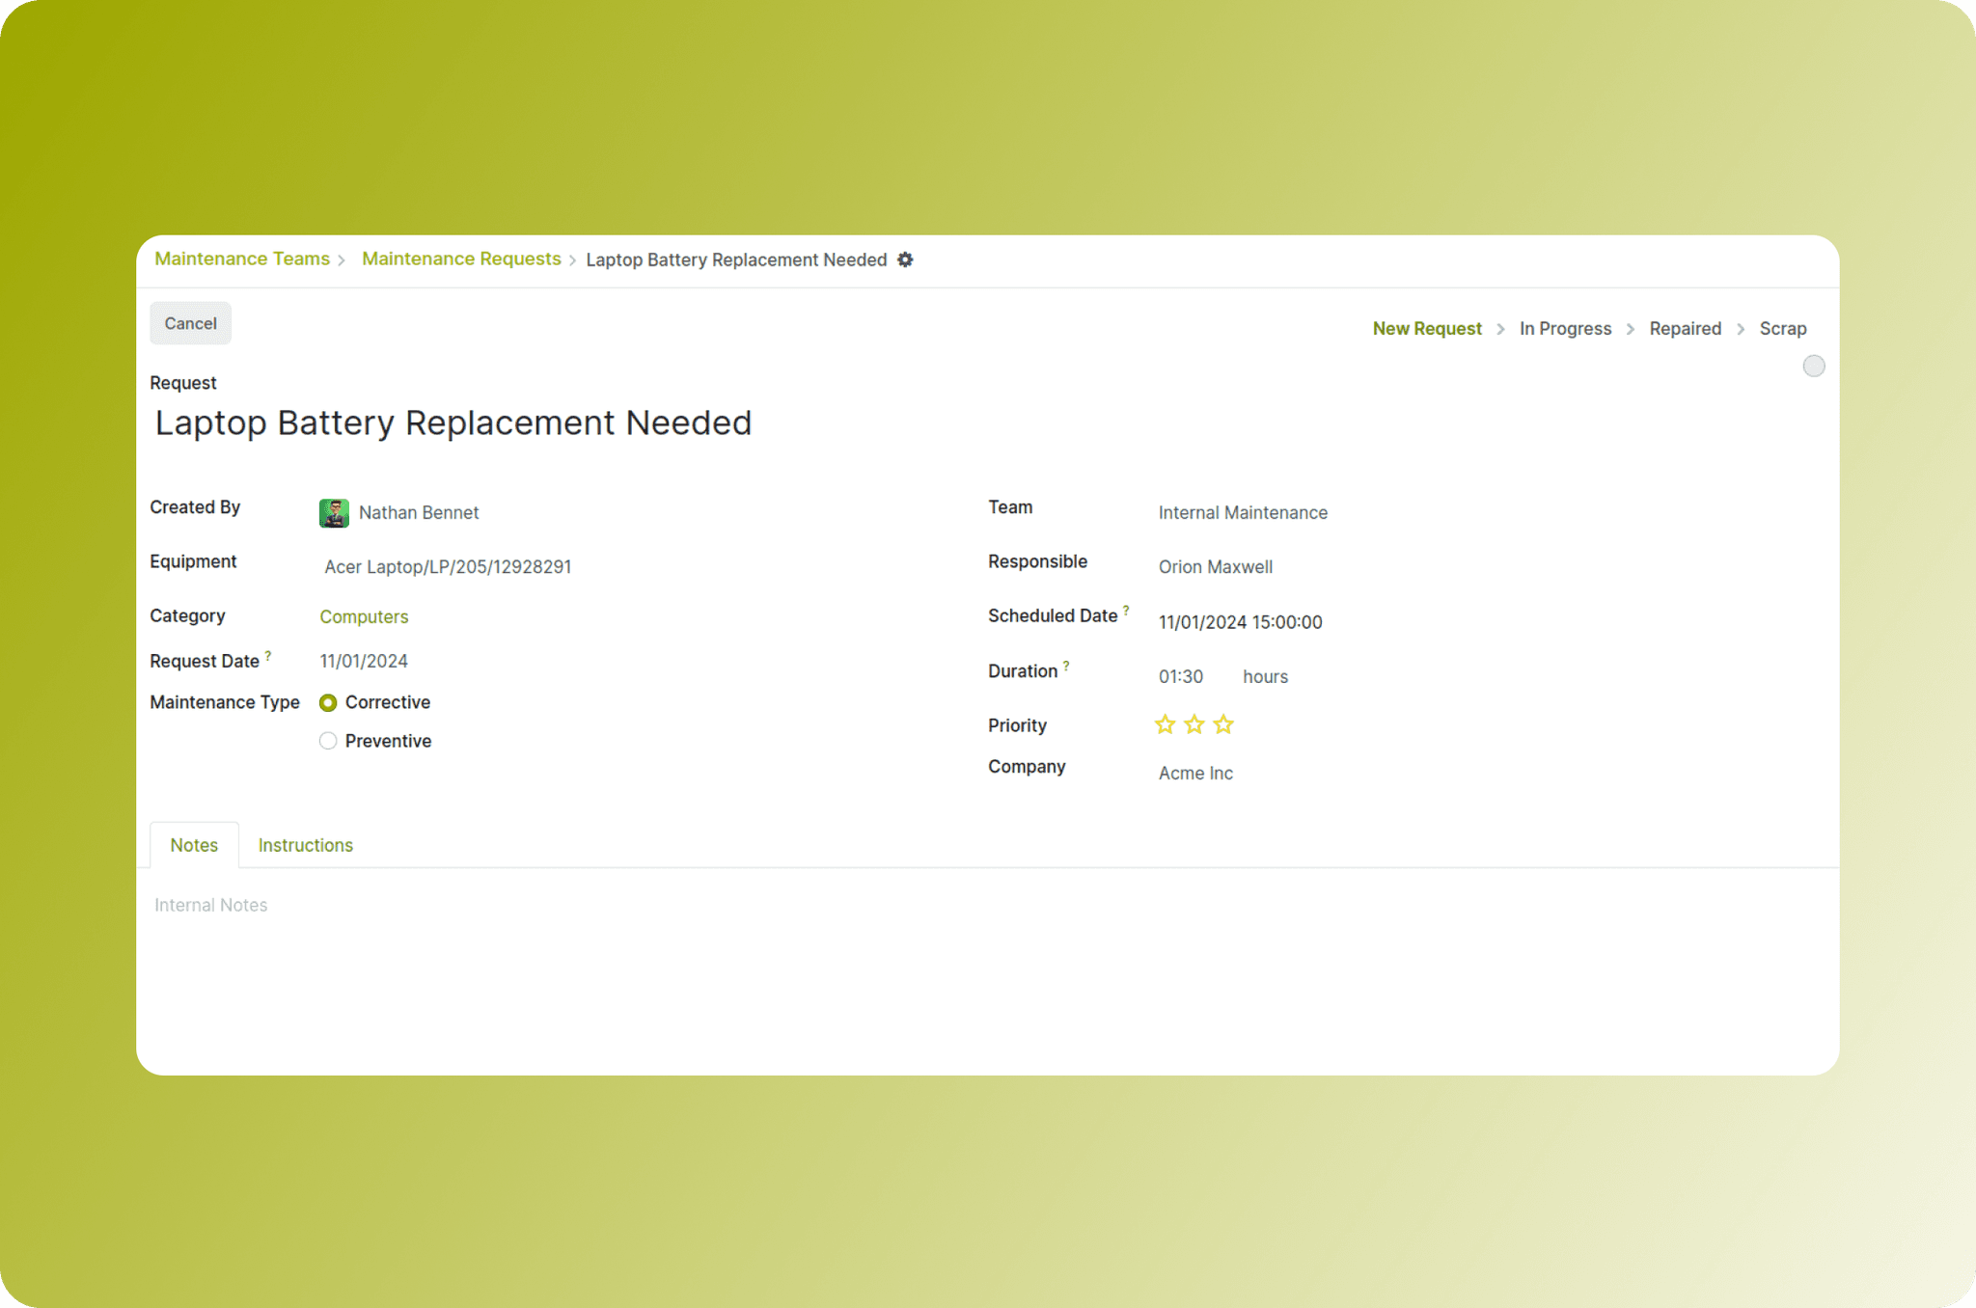Image resolution: width=1976 pixels, height=1308 pixels.
Task: Go to Maintenance Teams breadcrumb
Action: point(242,259)
